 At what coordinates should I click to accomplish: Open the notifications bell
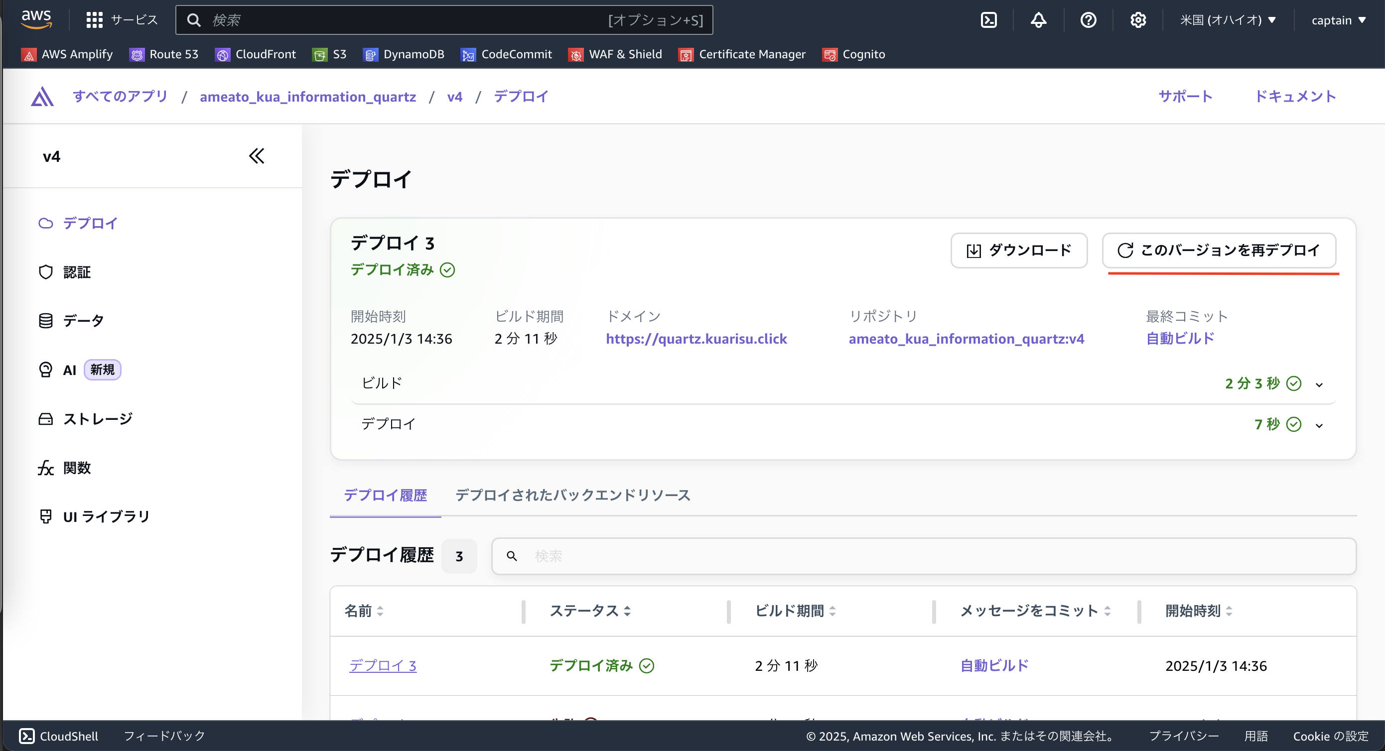(x=1038, y=20)
